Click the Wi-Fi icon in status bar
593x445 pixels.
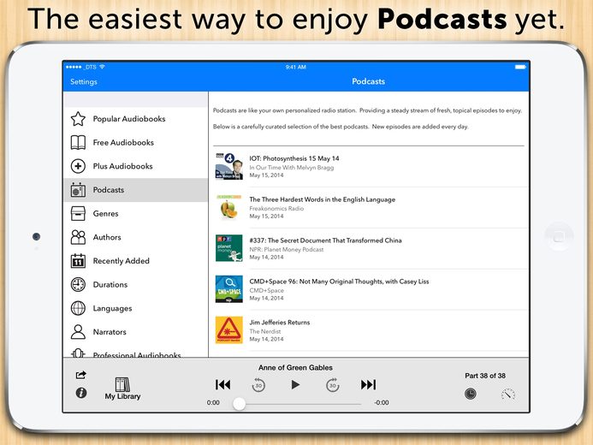click(x=102, y=67)
